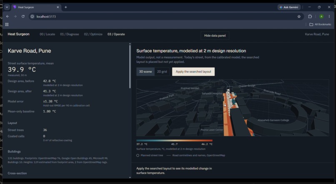Switch to the 2D grid view

click(x=162, y=72)
